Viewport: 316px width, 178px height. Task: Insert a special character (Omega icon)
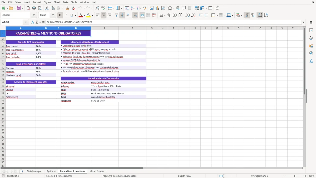click(x=170, y=8)
